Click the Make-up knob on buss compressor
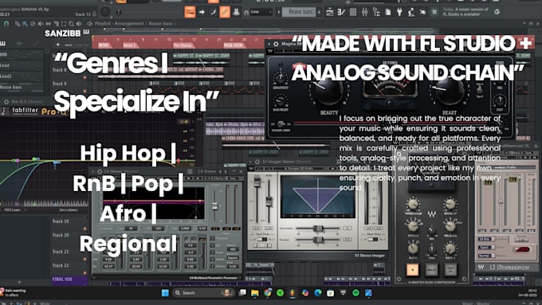 click(x=450, y=205)
